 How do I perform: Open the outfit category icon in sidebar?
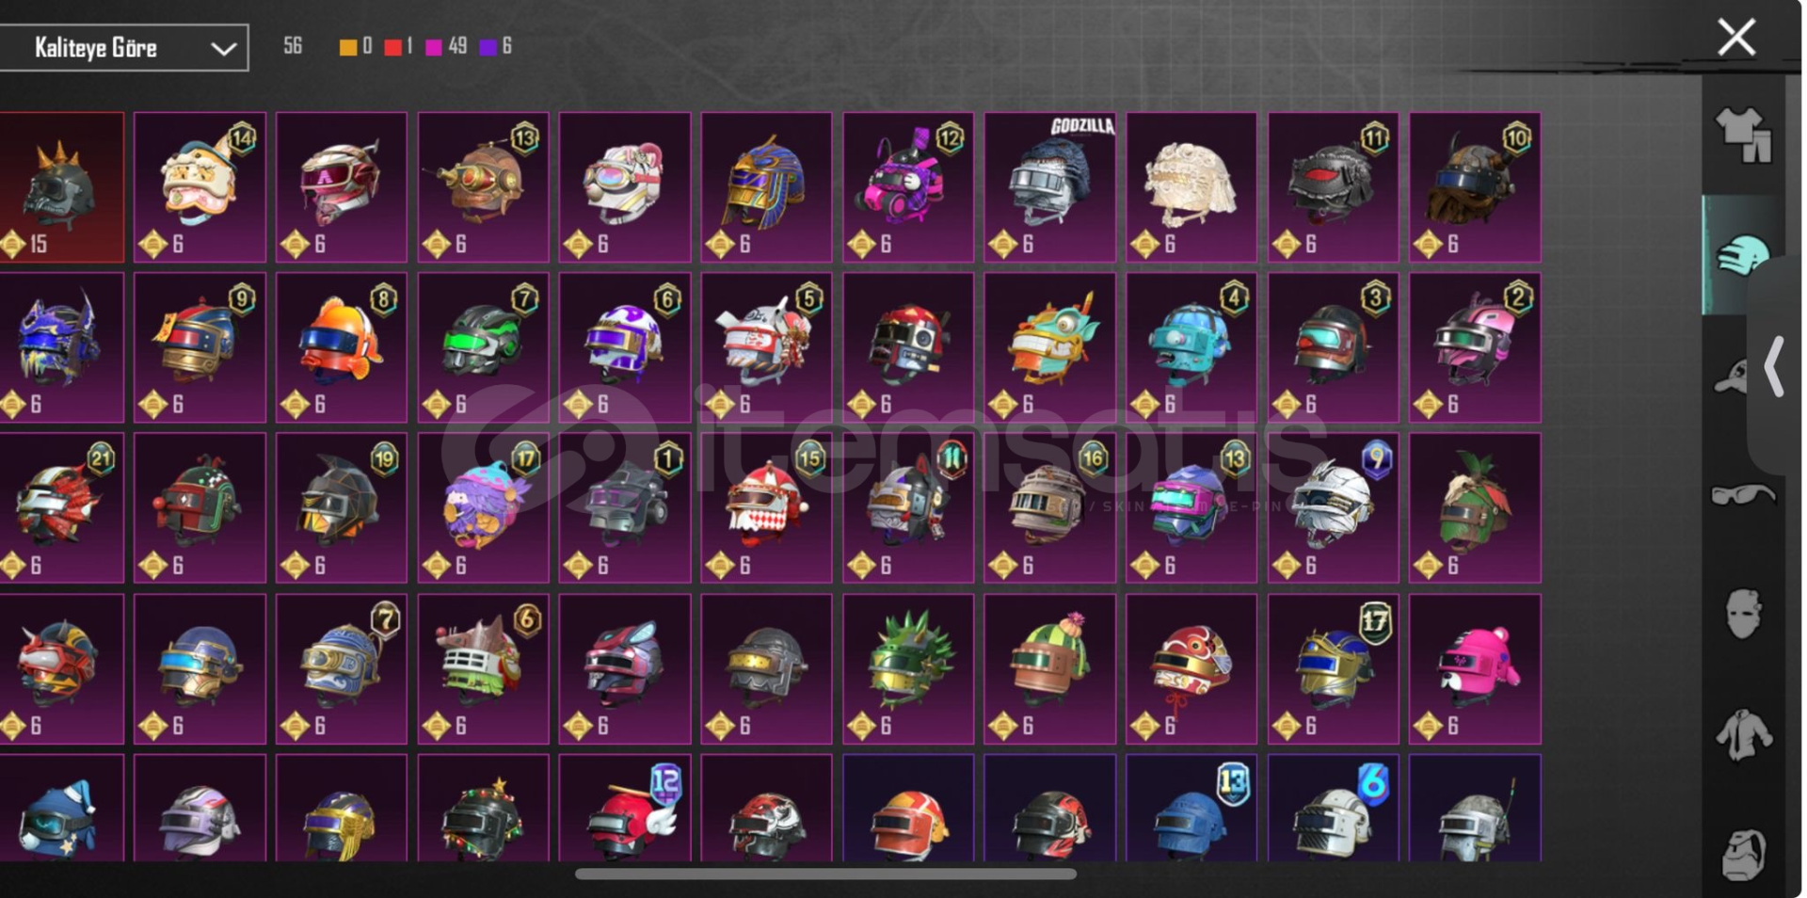1743,135
